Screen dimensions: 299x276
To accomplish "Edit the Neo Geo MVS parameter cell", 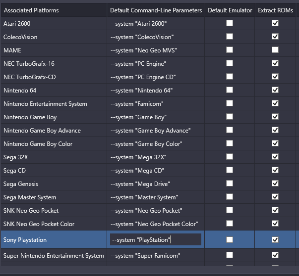I will coord(156,50).
